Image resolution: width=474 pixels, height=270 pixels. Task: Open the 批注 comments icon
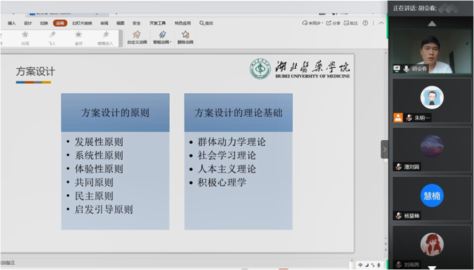351,23
